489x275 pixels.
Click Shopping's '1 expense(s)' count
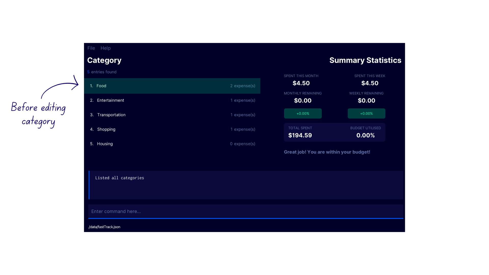pyautogui.click(x=243, y=129)
